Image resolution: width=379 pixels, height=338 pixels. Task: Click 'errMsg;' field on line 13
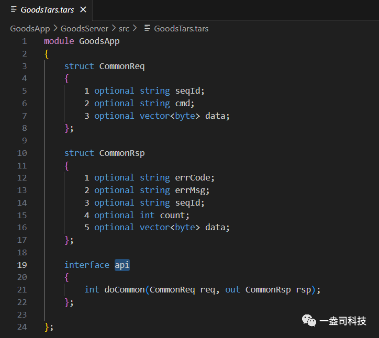[192, 190]
